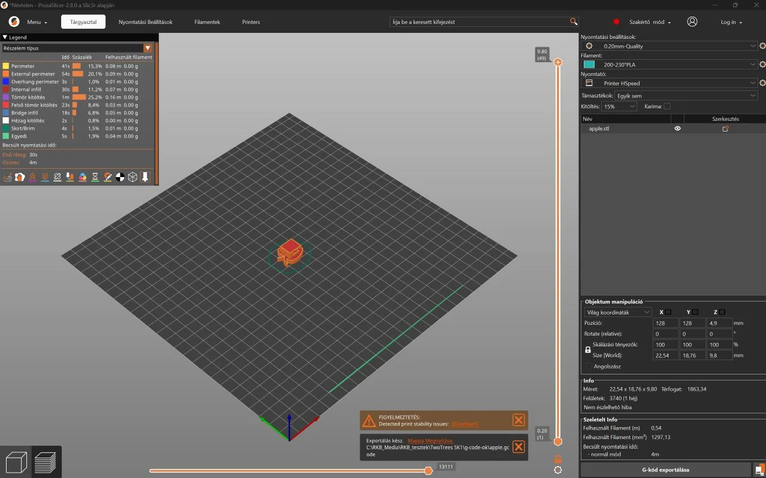Click G-kód exportálása button
Viewport: 766px width, 478px height.
(665, 470)
